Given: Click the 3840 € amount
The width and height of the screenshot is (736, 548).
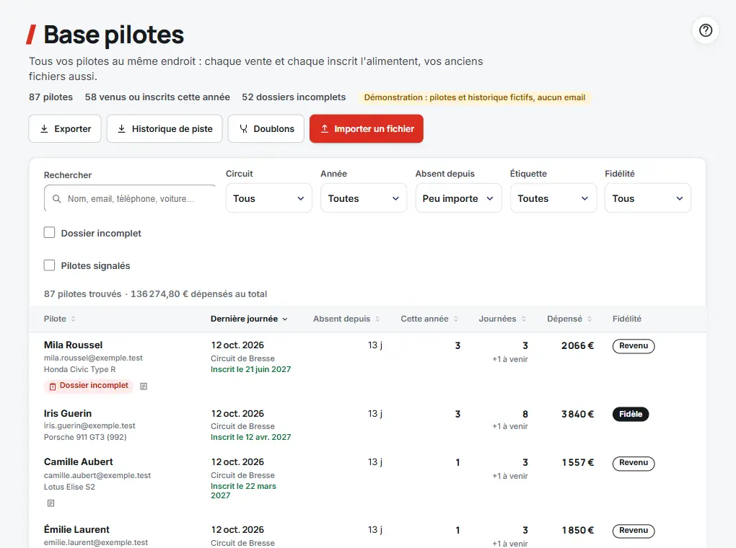Looking at the screenshot, I should (578, 415).
